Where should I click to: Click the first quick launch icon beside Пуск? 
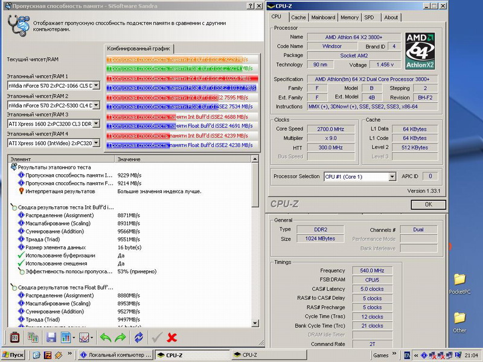tap(37, 355)
